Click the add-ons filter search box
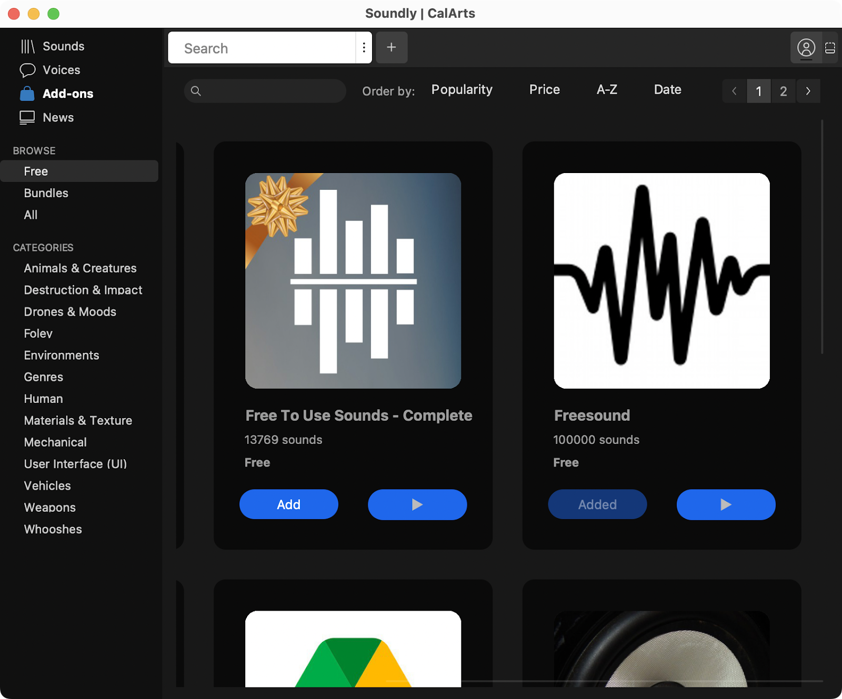The image size is (842, 699). coord(265,91)
